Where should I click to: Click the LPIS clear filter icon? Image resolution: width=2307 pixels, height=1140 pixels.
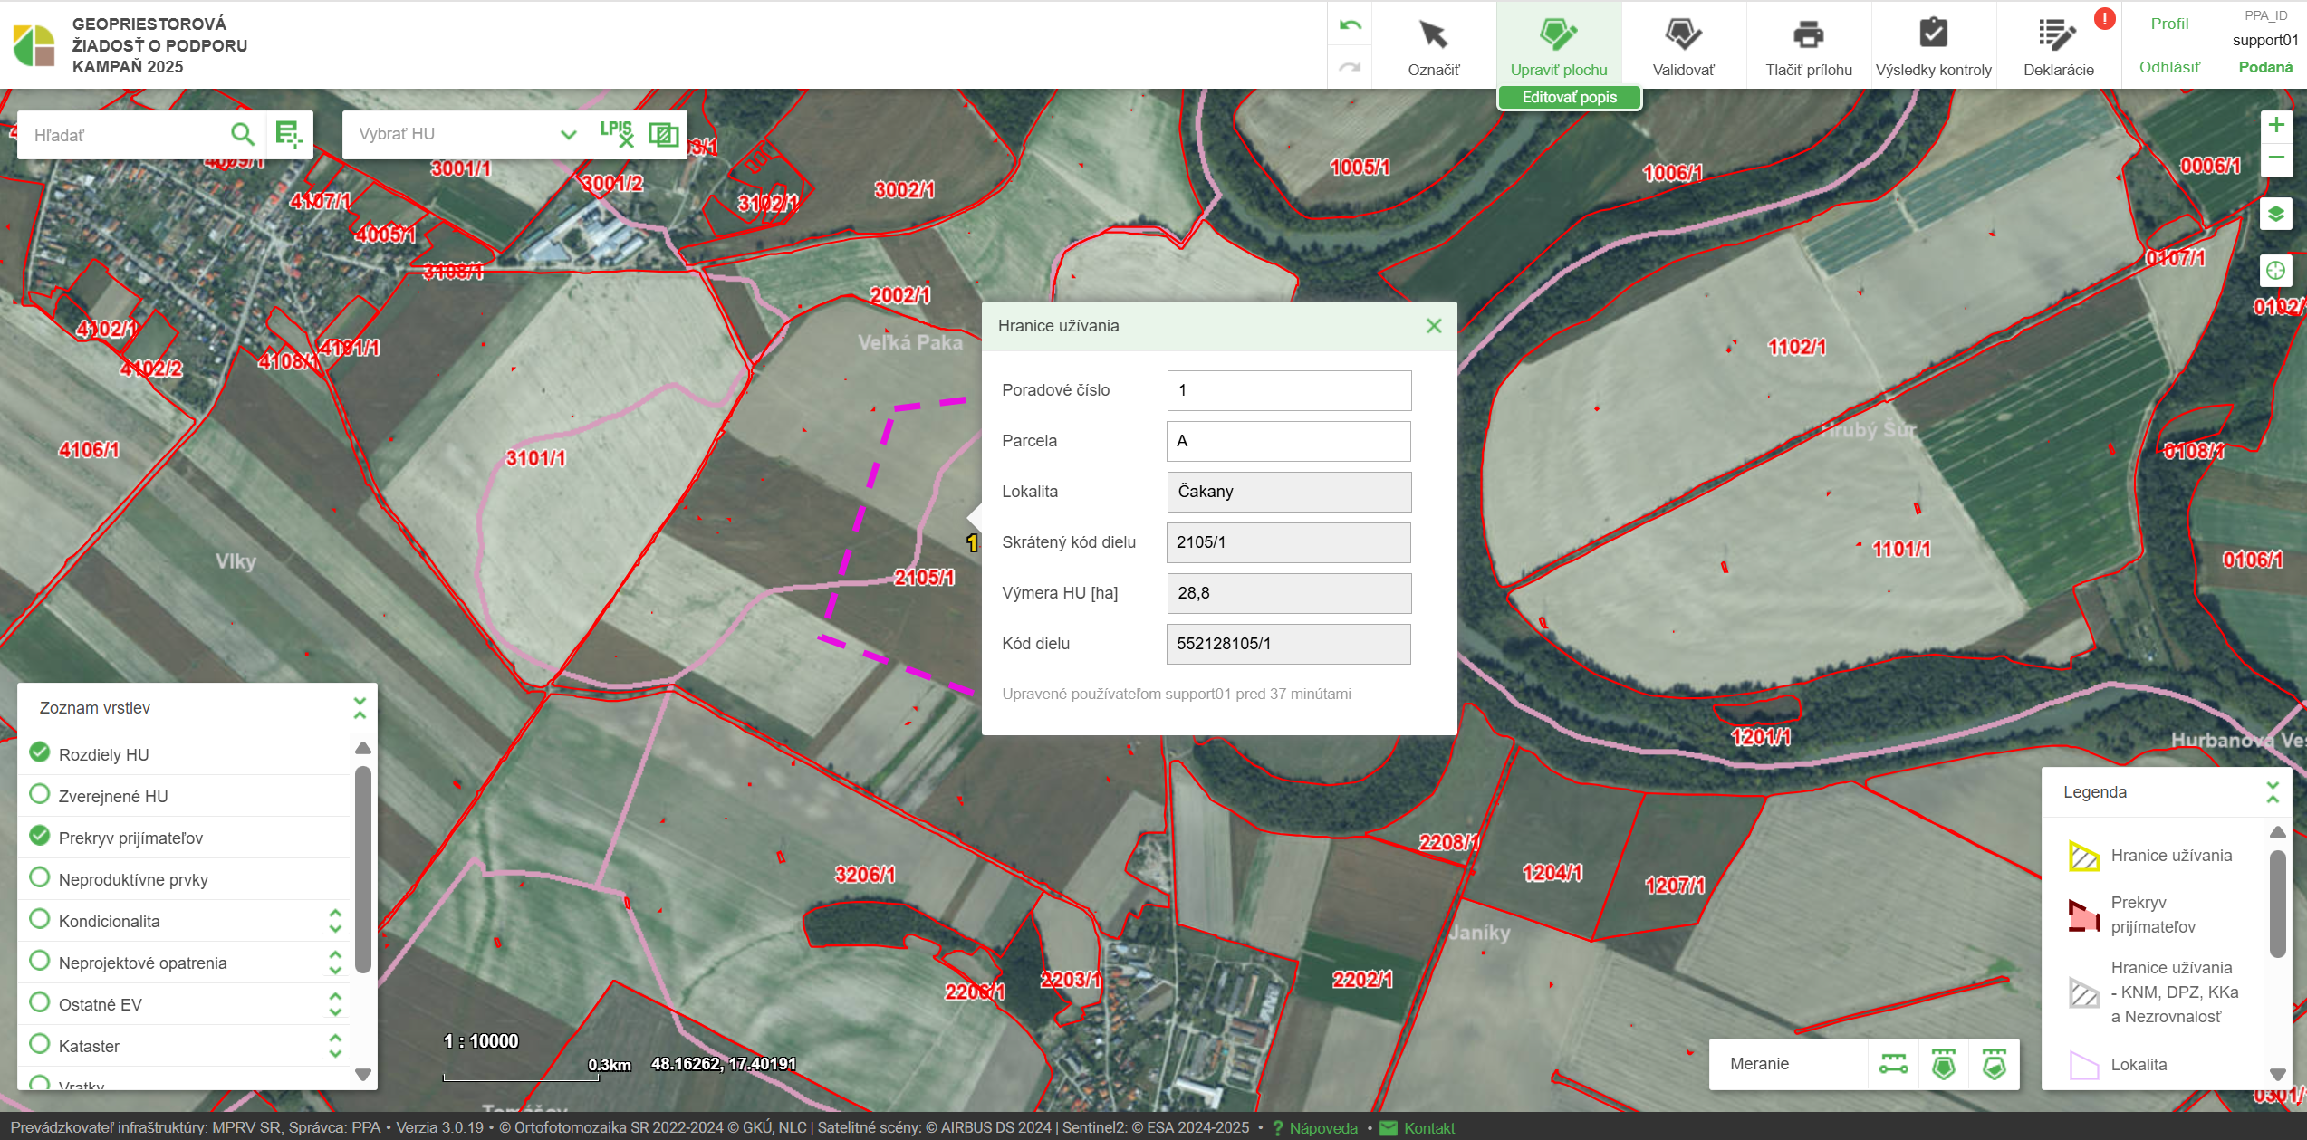click(x=618, y=134)
